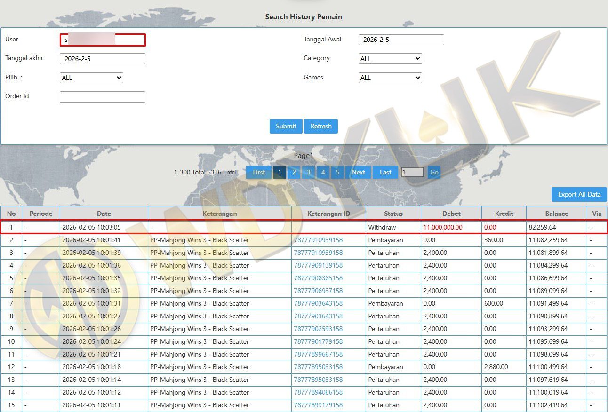Open the Category dropdown

(x=390, y=59)
